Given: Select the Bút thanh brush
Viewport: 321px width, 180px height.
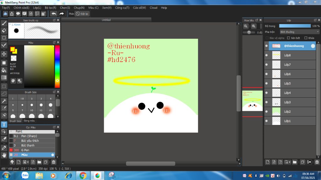Looking at the screenshot, I should click(x=32, y=146).
